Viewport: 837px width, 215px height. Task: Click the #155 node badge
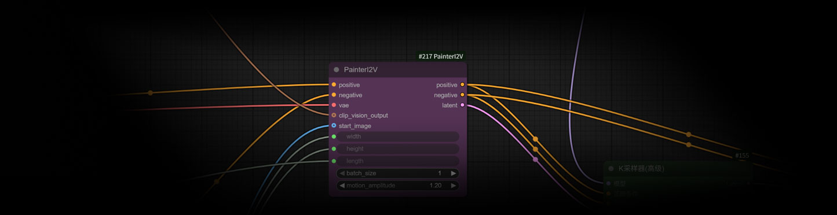pos(742,155)
